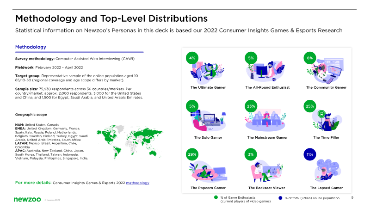Click the blue Methodology section heading
370x208 pixels.
[31, 47]
